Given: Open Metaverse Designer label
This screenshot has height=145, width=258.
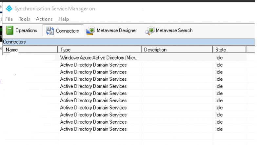Looking at the screenshot, I should tap(117, 31).
